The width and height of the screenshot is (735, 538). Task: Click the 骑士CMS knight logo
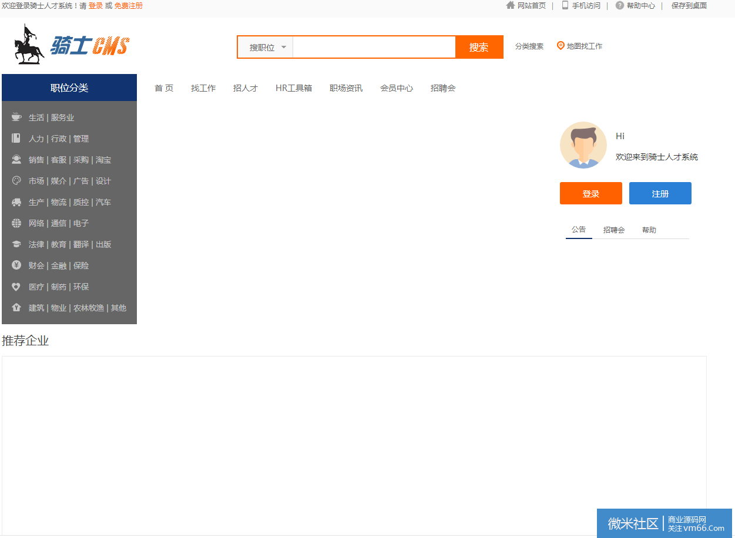pyautogui.click(x=72, y=44)
